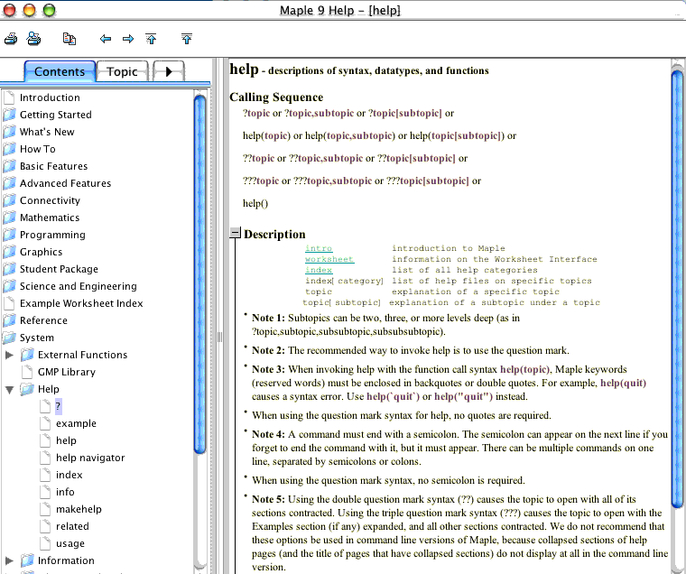
Task: Click the copy pages toolbar icon
Action: pyautogui.click(x=70, y=39)
